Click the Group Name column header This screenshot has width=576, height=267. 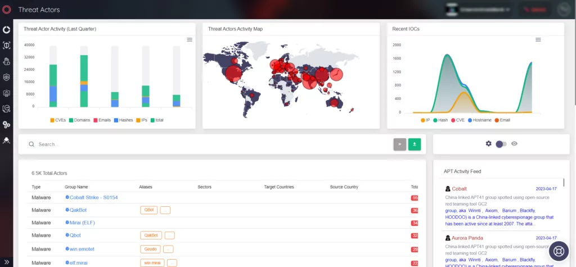[x=76, y=187]
